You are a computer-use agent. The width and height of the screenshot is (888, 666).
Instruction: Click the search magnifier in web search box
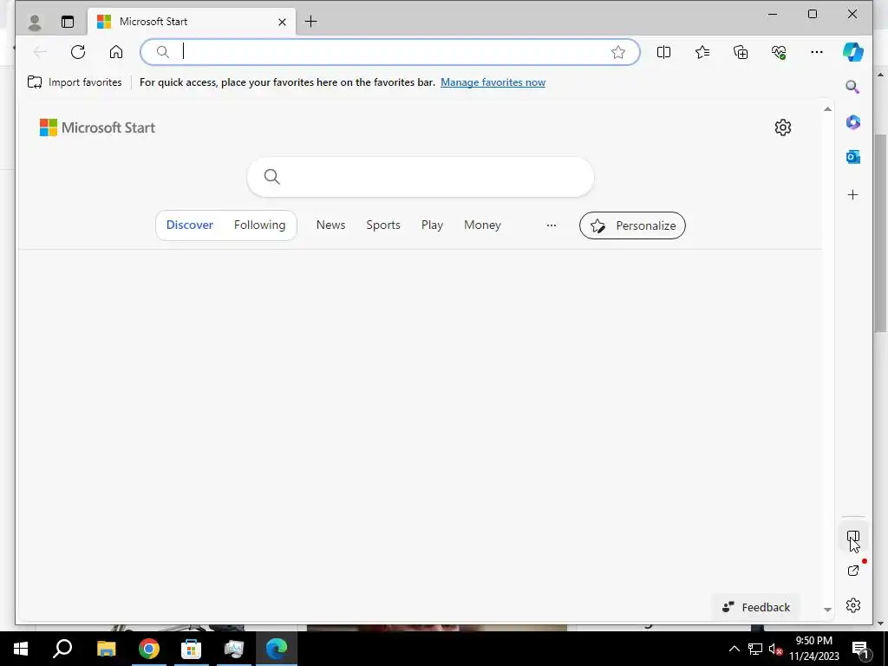[271, 177]
